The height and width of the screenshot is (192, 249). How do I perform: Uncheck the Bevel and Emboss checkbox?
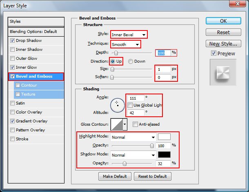12,76
